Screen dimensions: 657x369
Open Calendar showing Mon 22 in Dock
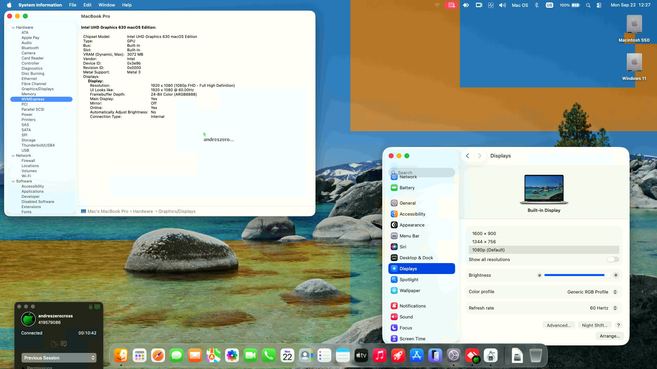click(x=287, y=356)
